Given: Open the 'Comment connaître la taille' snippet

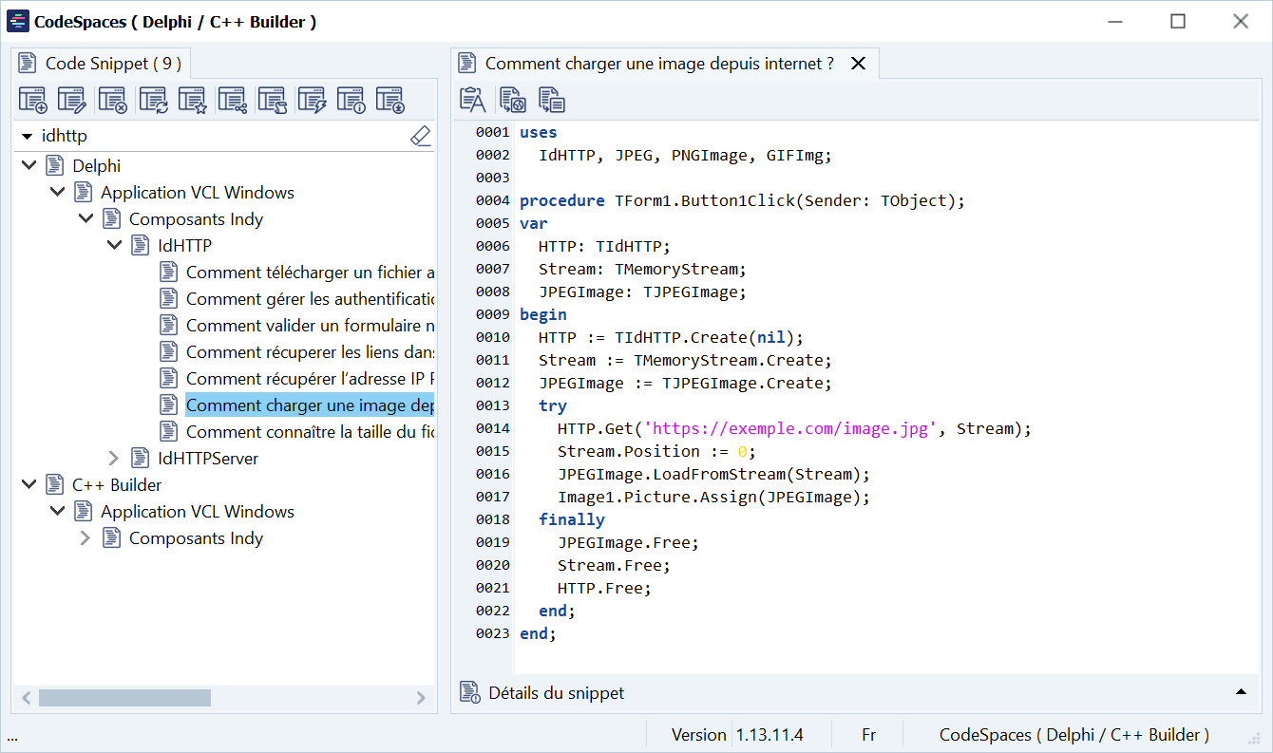Looking at the screenshot, I should [x=310, y=432].
